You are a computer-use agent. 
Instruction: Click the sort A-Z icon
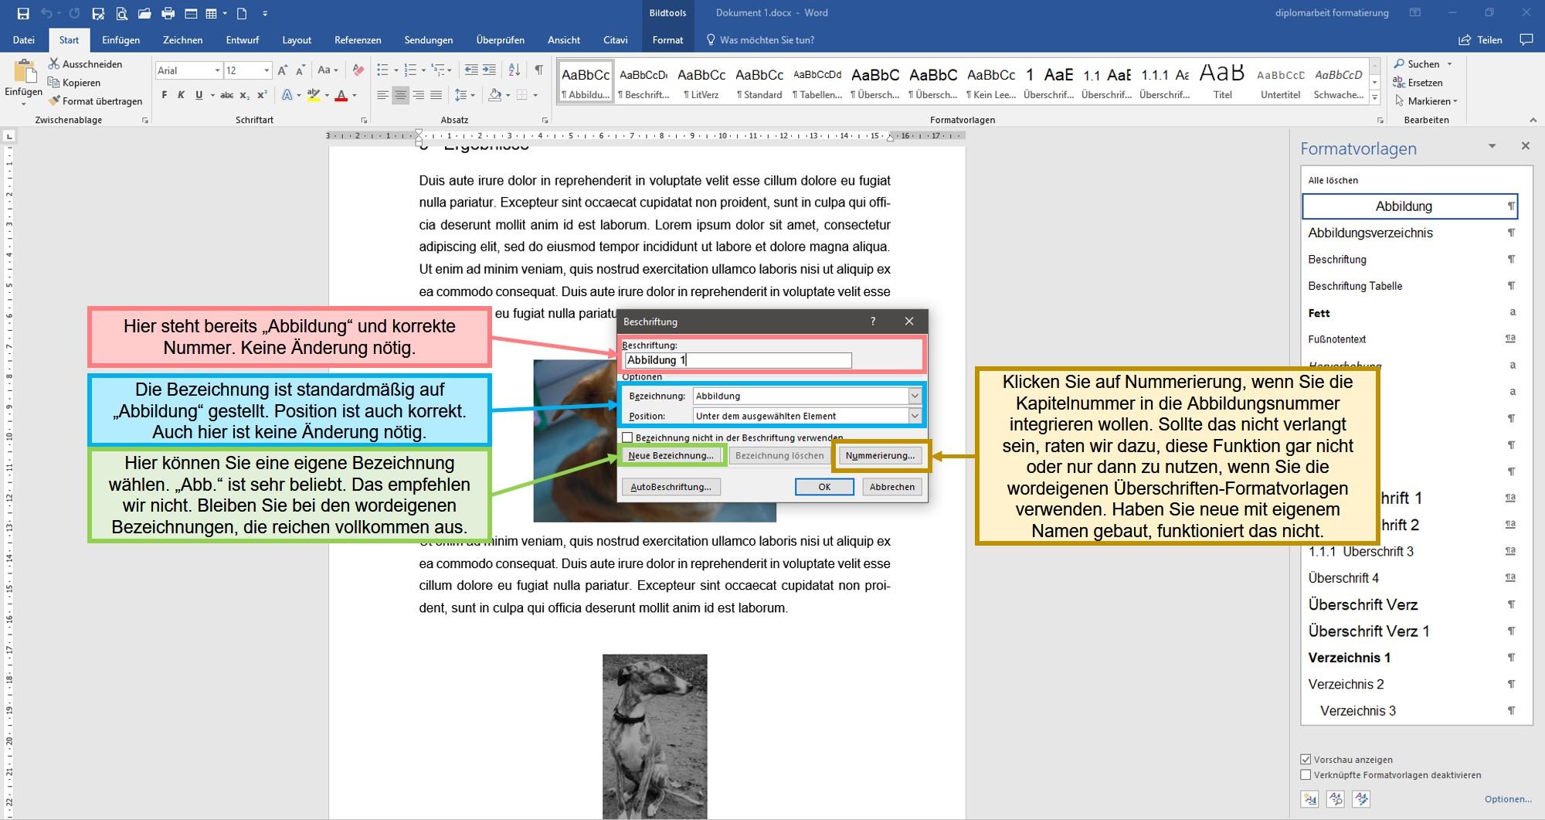point(514,70)
